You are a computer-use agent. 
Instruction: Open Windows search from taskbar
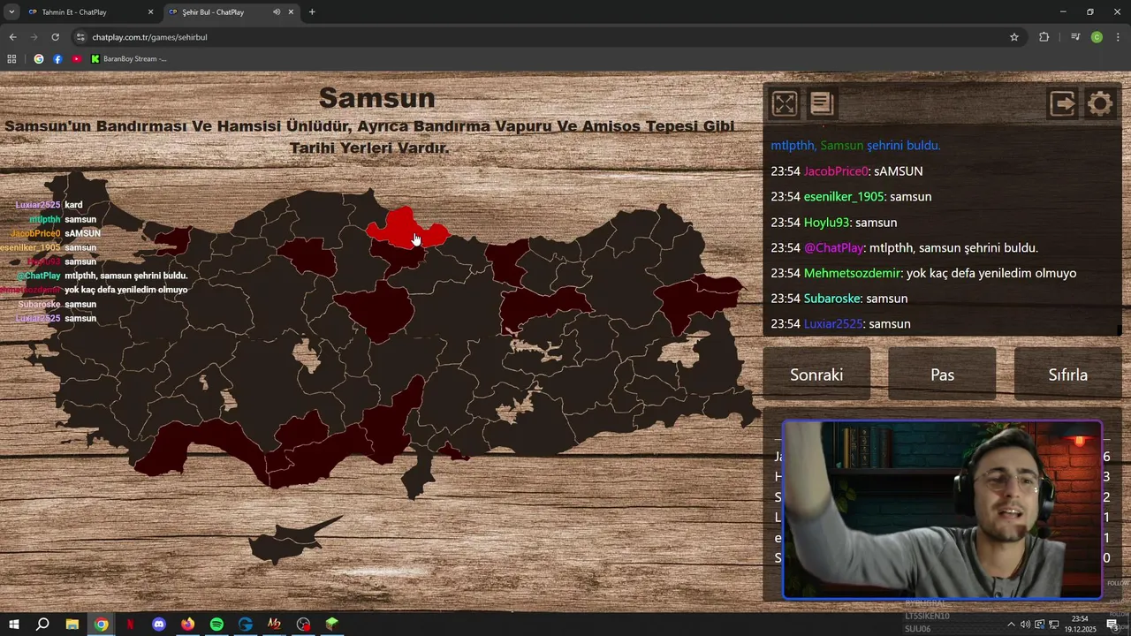click(x=42, y=624)
